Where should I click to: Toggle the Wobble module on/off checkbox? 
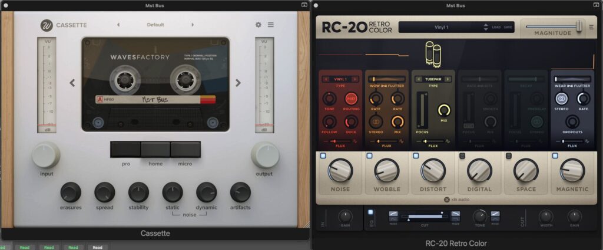(369, 156)
